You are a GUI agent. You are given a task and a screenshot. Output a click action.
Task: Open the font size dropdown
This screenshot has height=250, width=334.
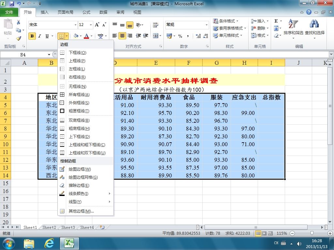coord(91,25)
